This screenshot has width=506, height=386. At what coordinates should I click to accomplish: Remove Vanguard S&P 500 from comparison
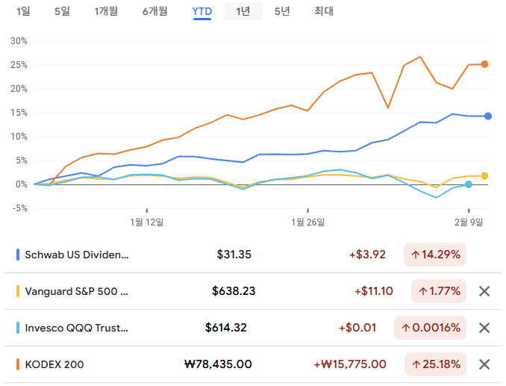point(484,291)
